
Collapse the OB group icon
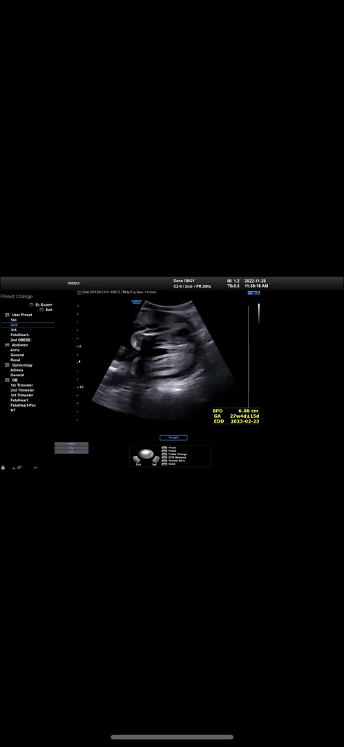(7, 380)
